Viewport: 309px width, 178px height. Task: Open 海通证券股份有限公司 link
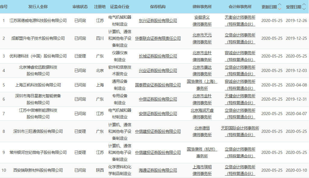tap(158, 170)
